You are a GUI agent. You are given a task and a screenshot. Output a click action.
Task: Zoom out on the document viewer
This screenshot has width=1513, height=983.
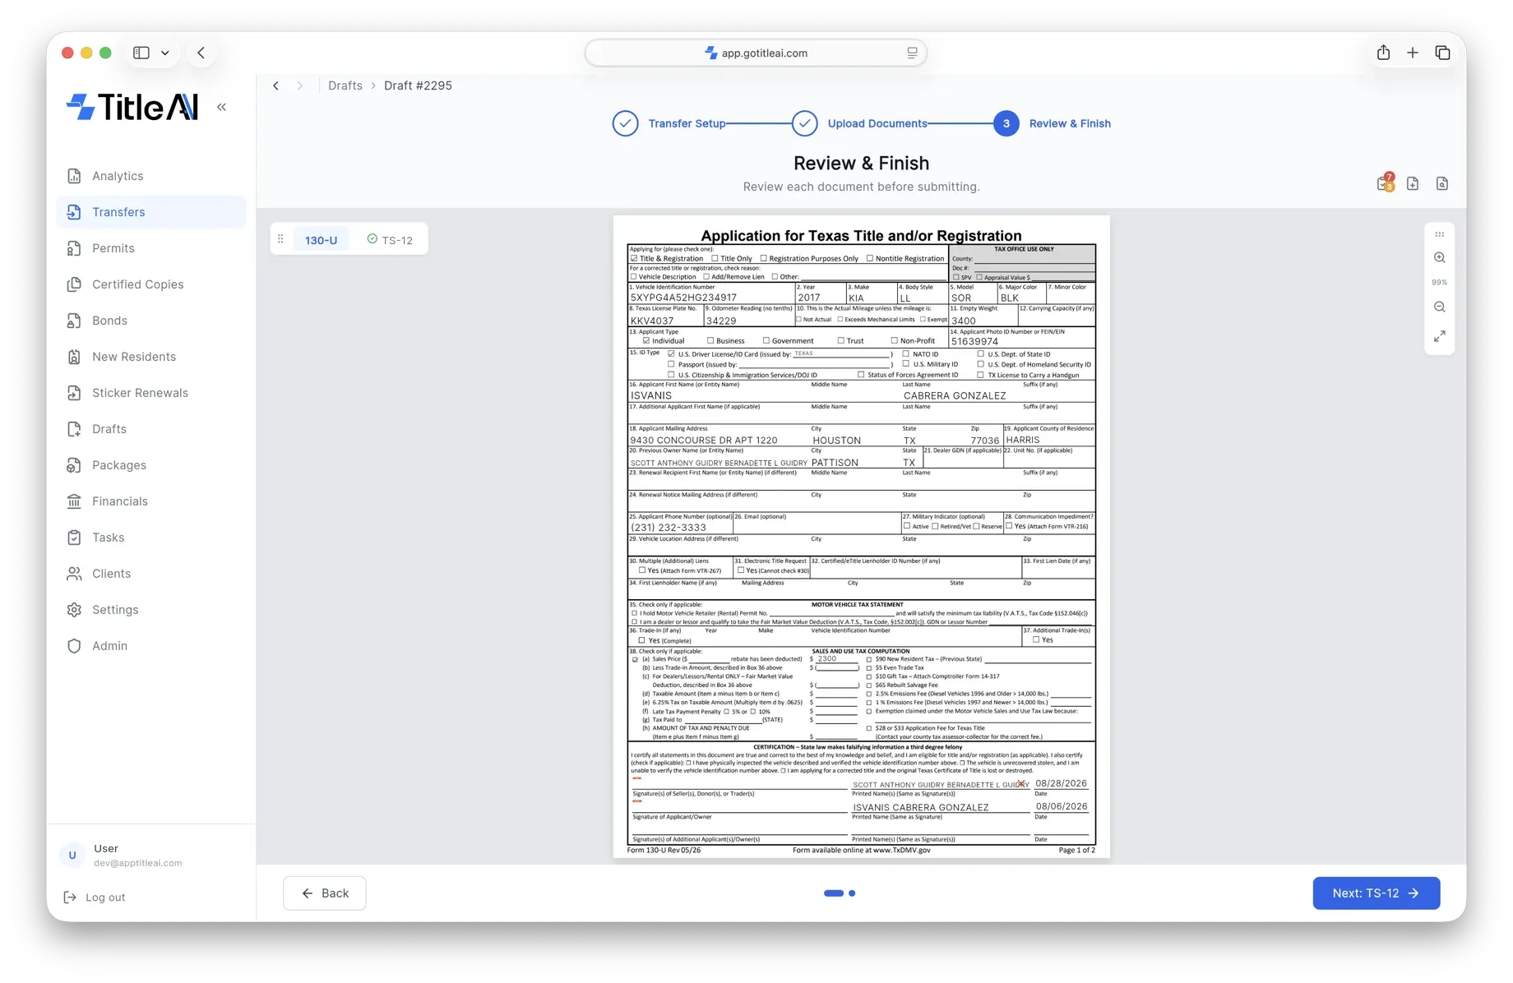click(1440, 307)
